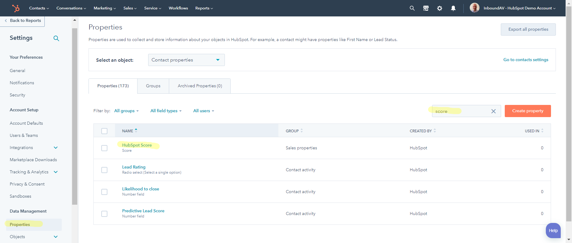Check the Predictive Lead Score row checkbox

pyautogui.click(x=104, y=214)
